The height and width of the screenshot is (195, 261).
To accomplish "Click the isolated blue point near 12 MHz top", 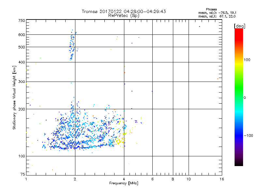I will pyautogui.click(x=199, y=27).
